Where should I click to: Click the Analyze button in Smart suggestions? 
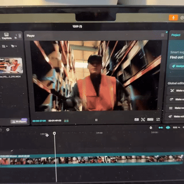[x=177, y=66]
